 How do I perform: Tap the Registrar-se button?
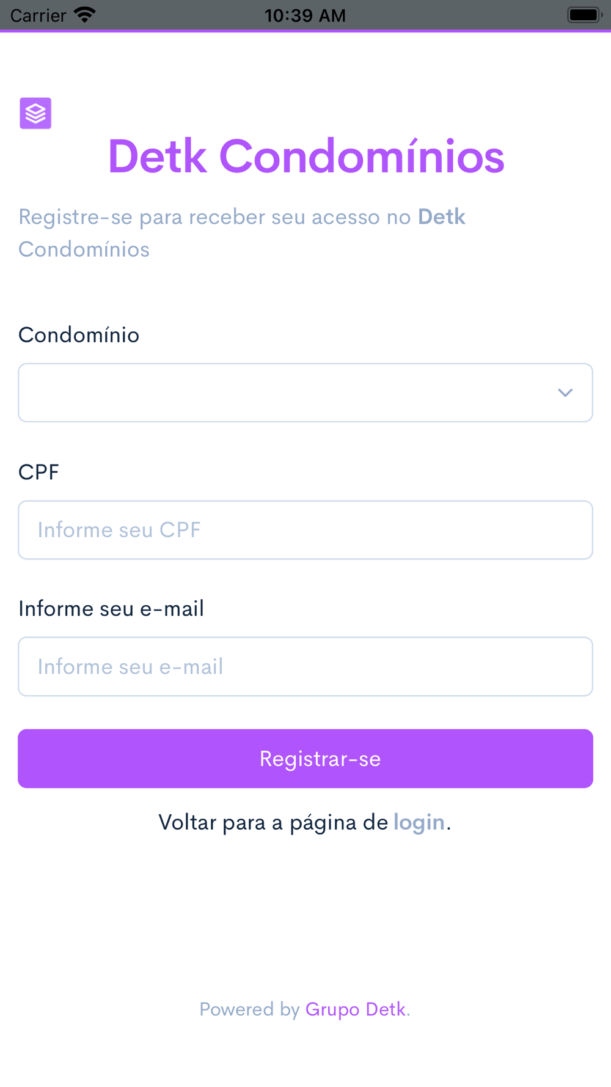[305, 759]
